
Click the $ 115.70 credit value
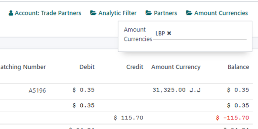[128, 118]
